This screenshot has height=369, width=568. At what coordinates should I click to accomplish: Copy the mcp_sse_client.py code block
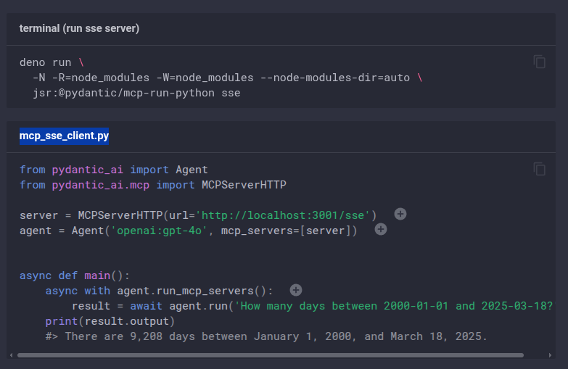(540, 169)
